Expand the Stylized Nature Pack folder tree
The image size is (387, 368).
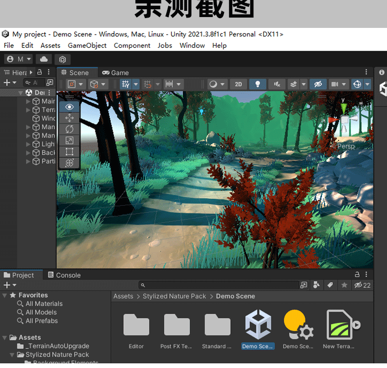[12, 355]
